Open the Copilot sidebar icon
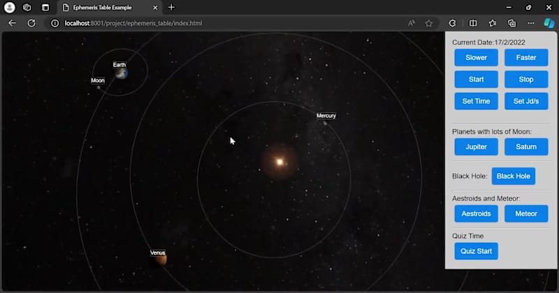The height and width of the screenshot is (293, 559). pos(549,23)
